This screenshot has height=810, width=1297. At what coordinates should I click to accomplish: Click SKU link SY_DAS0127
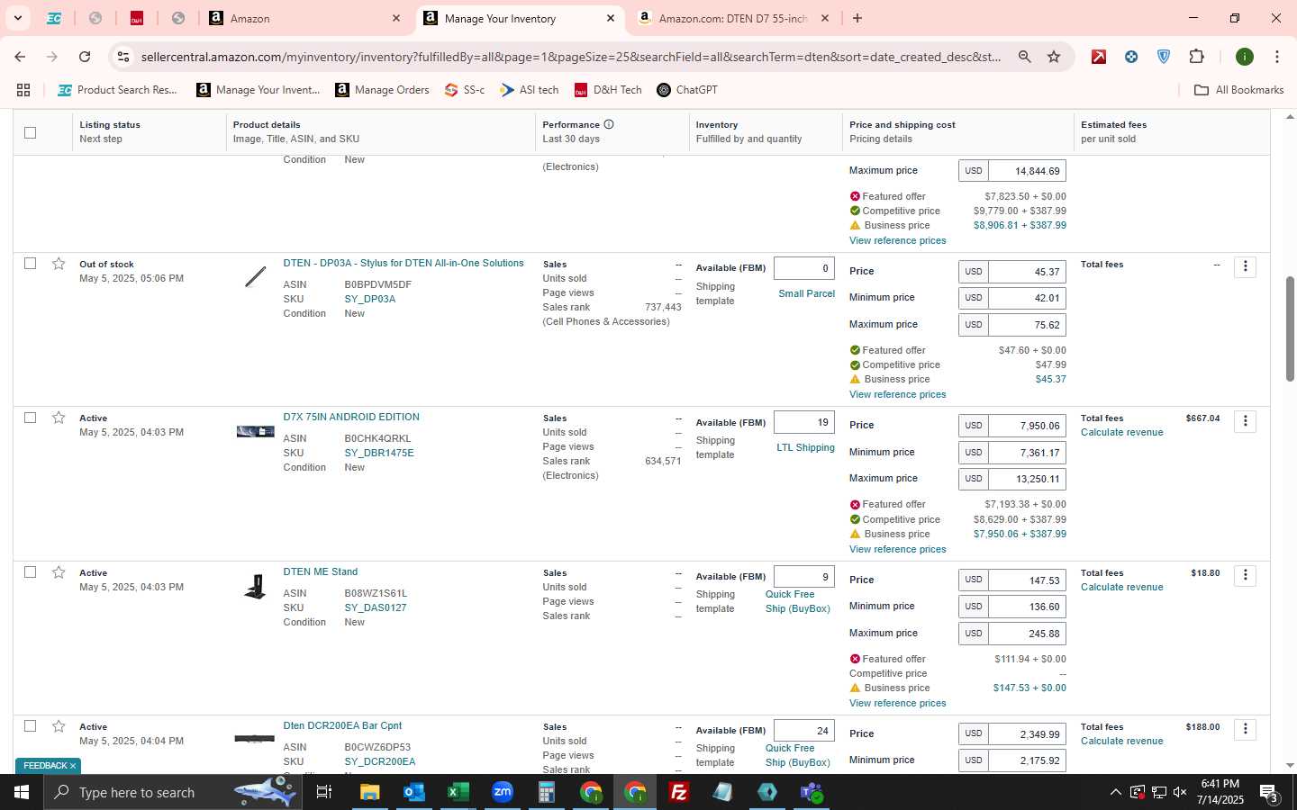(376, 607)
